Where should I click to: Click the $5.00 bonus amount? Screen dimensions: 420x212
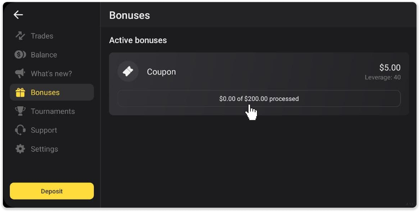click(390, 68)
